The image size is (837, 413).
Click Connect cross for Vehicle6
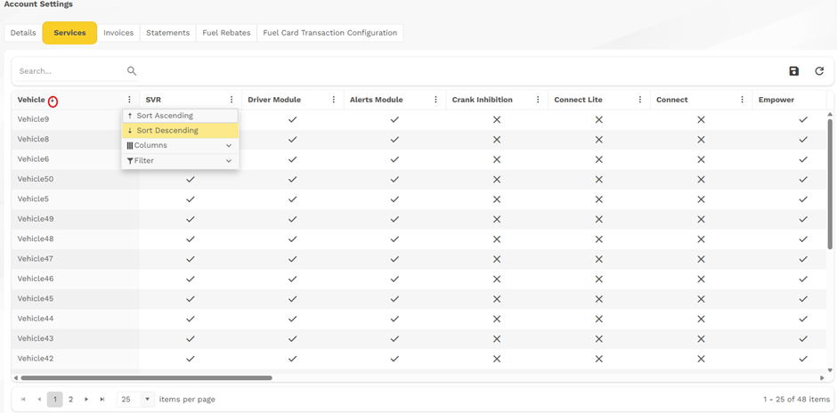tap(702, 159)
